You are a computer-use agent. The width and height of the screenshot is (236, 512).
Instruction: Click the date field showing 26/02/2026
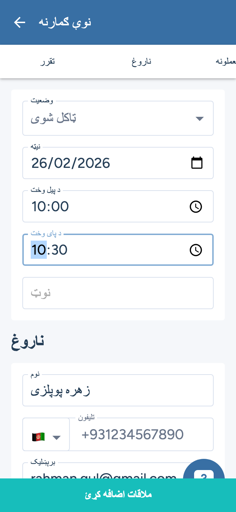(105, 163)
